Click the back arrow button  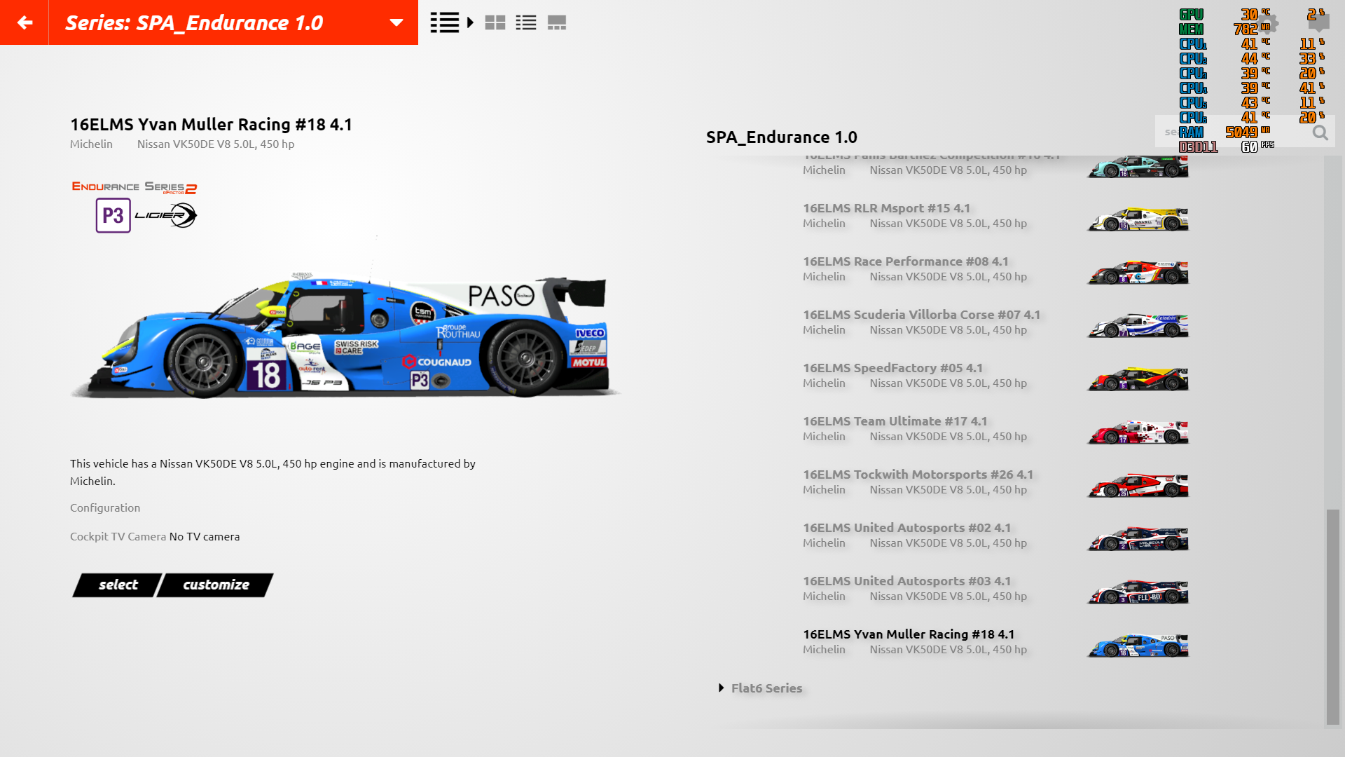[25, 22]
